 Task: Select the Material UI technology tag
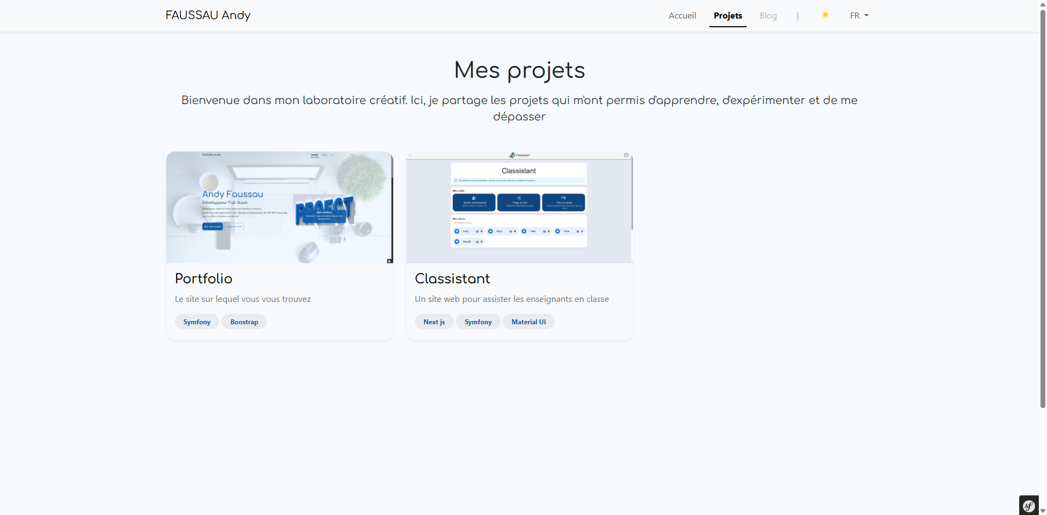(528, 322)
